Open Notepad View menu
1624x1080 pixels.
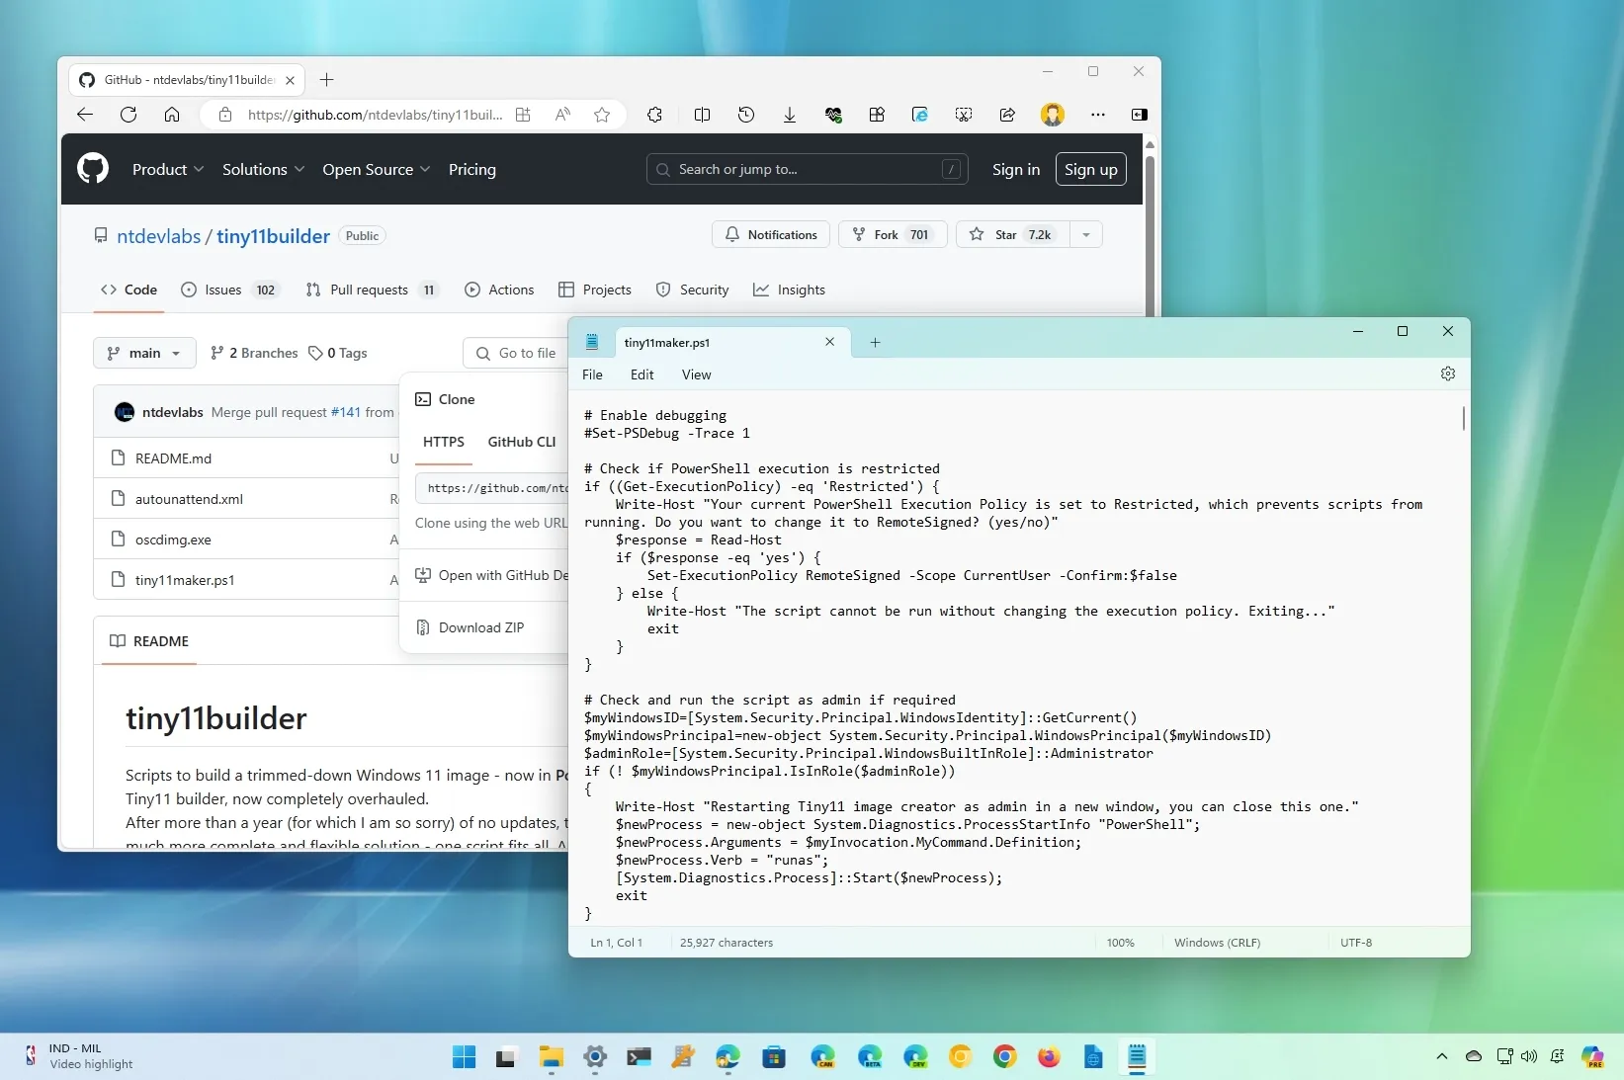point(696,374)
